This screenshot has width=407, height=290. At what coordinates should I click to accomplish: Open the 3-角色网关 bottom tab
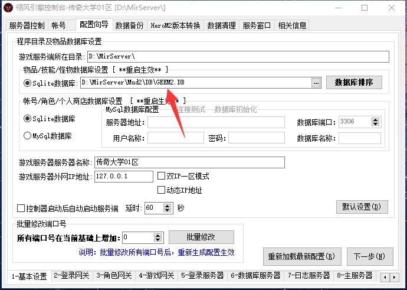coord(114,276)
